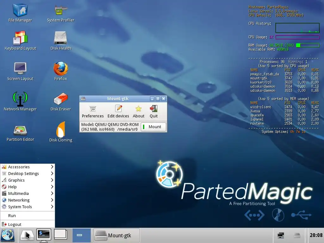Viewport: 324px width, 243px height.
Task: Select Logout in the start menu
Action: [28, 224]
